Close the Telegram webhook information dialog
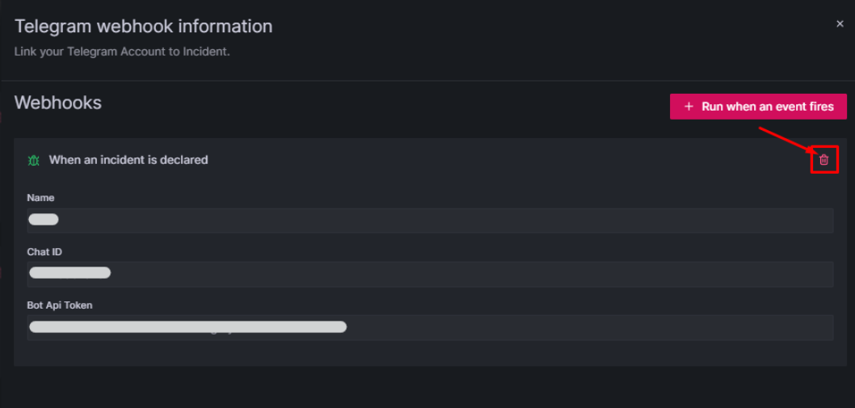855x408 pixels. click(840, 24)
